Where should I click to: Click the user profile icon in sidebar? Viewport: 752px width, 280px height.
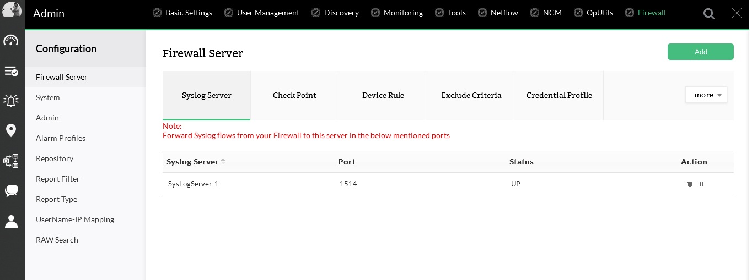pyautogui.click(x=11, y=221)
